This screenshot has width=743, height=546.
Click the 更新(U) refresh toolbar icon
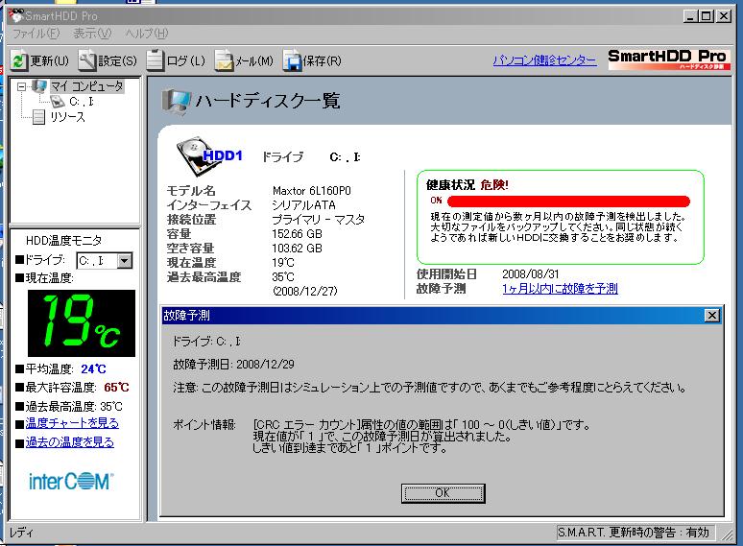click(x=19, y=60)
